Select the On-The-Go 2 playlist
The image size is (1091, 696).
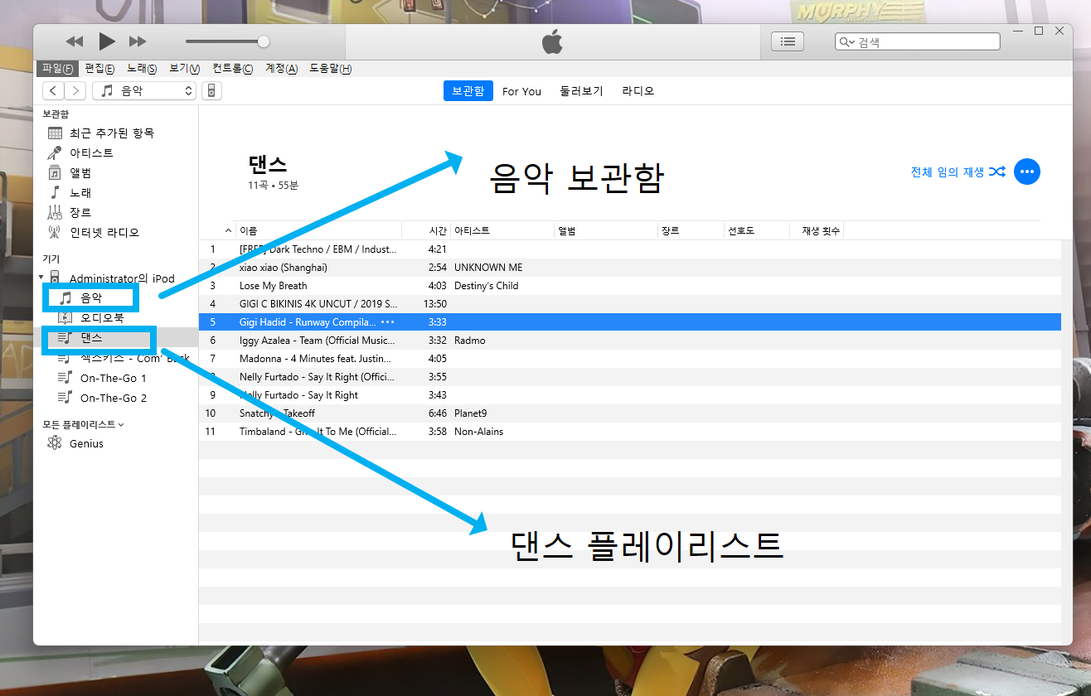coord(115,398)
